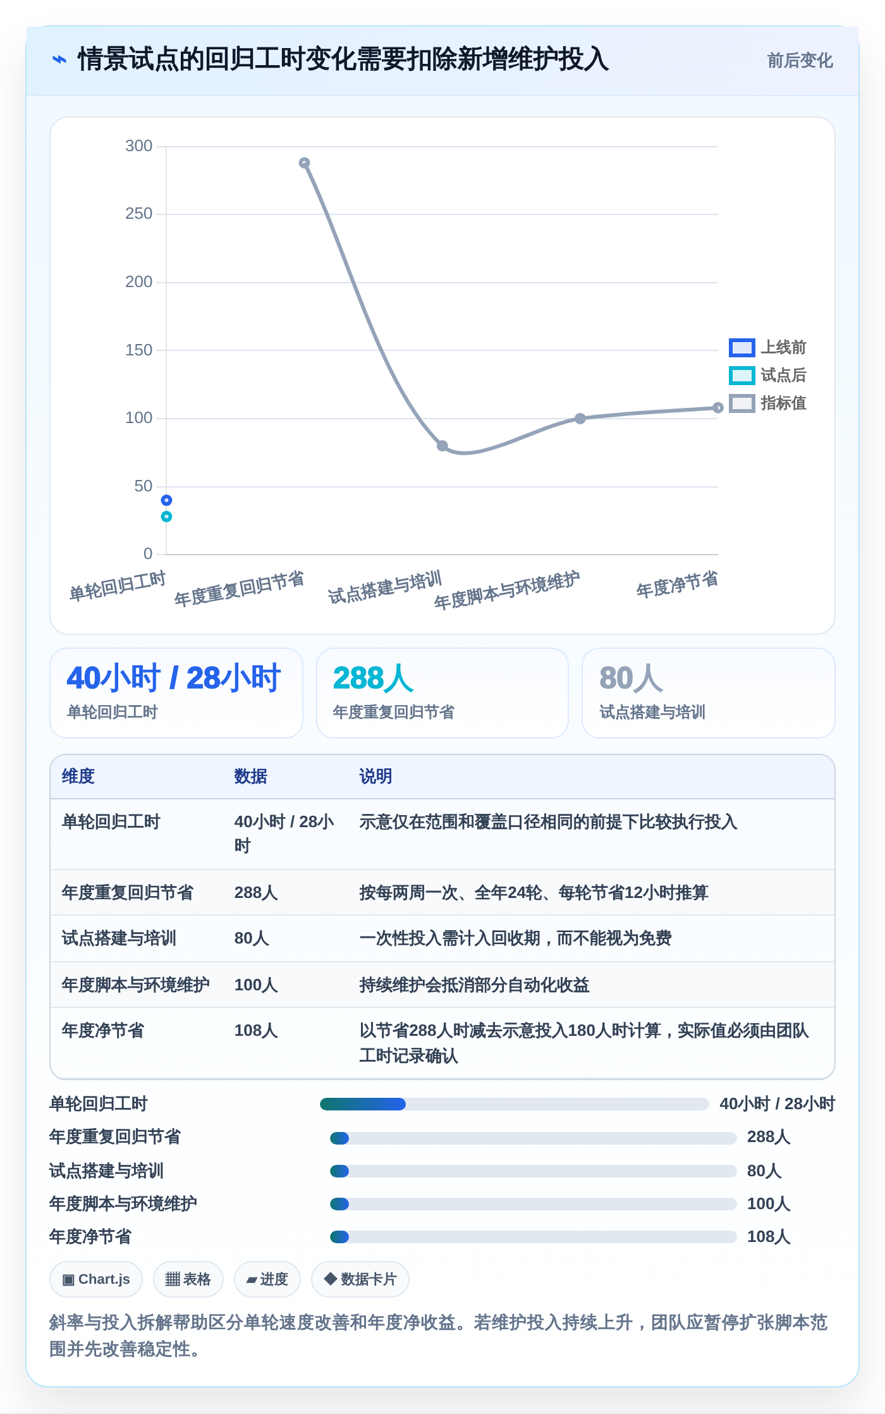Click the 100人 value in the table
This screenshot has height=1414, width=885.
[x=256, y=985]
